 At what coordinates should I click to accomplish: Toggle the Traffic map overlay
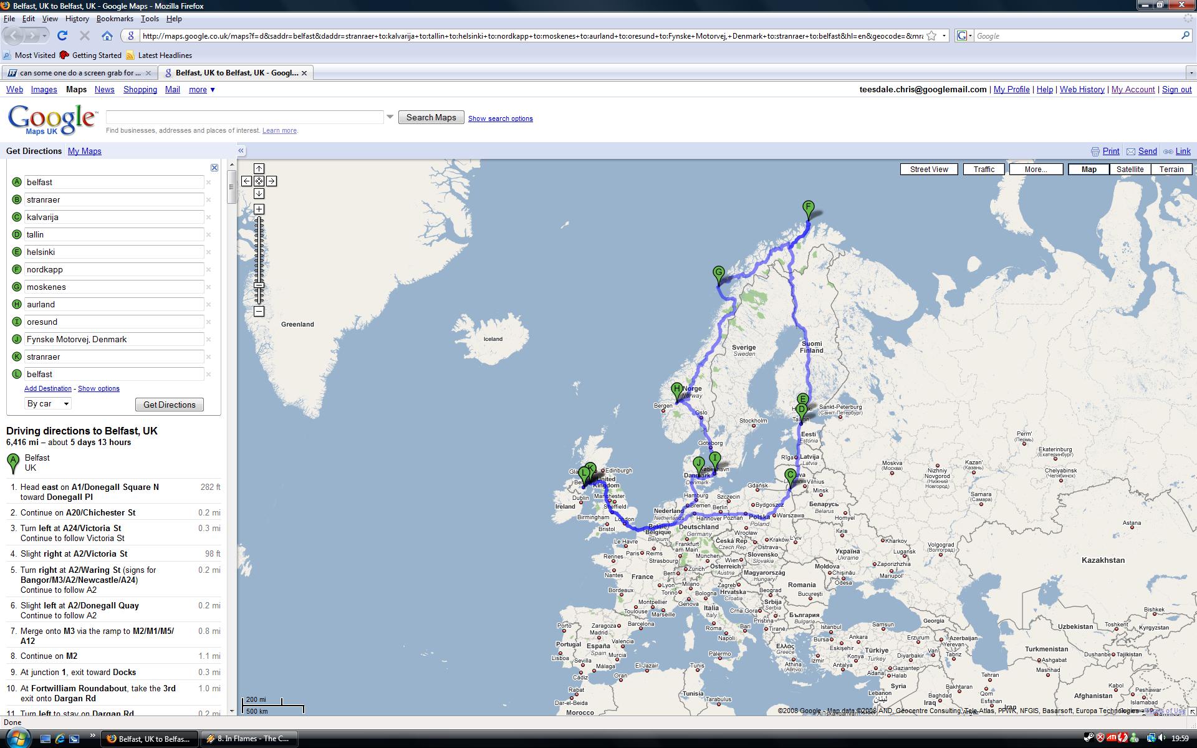pos(984,170)
